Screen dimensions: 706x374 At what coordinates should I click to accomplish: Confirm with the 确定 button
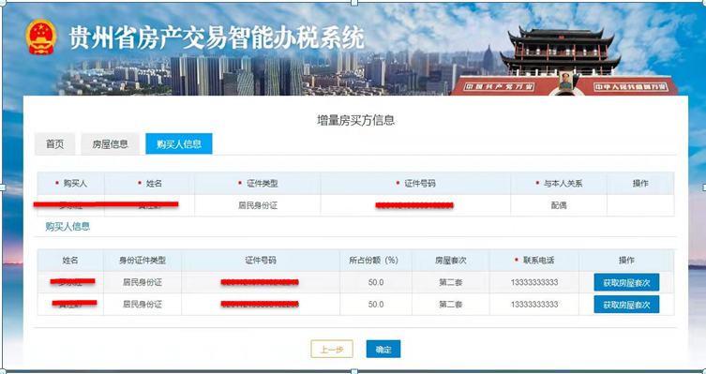[x=383, y=350]
